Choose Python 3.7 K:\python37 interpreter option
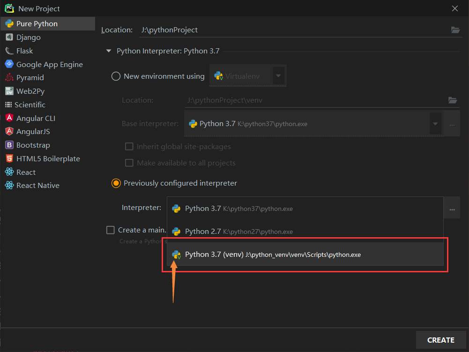This screenshot has height=352, width=469. point(305,209)
